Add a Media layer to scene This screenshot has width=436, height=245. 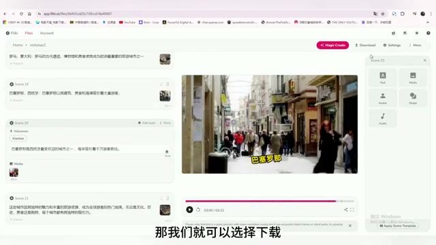click(413, 78)
